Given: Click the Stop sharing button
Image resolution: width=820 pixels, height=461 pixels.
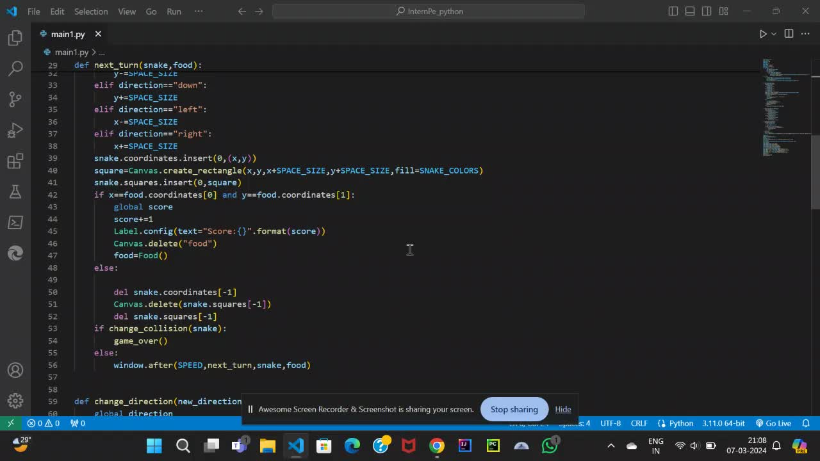Looking at the screenshot, I should click(514, 409).
